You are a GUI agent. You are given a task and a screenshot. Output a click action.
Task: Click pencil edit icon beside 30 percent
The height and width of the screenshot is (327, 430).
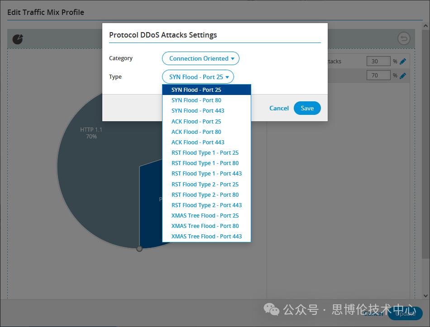coord(403,62)
